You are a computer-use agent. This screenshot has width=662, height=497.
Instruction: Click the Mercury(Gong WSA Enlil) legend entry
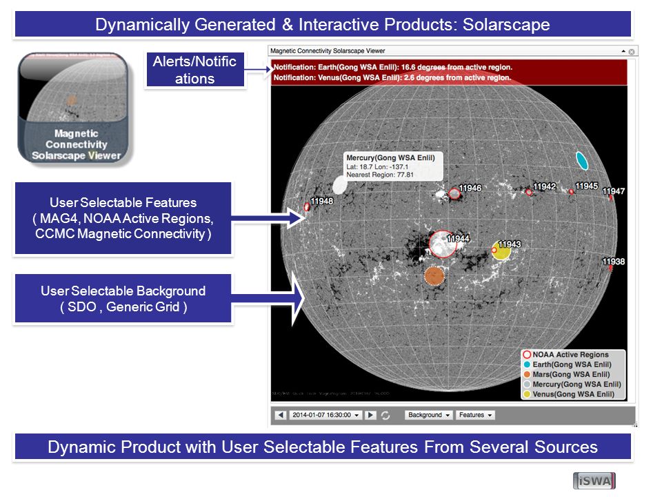pos(572,384)
